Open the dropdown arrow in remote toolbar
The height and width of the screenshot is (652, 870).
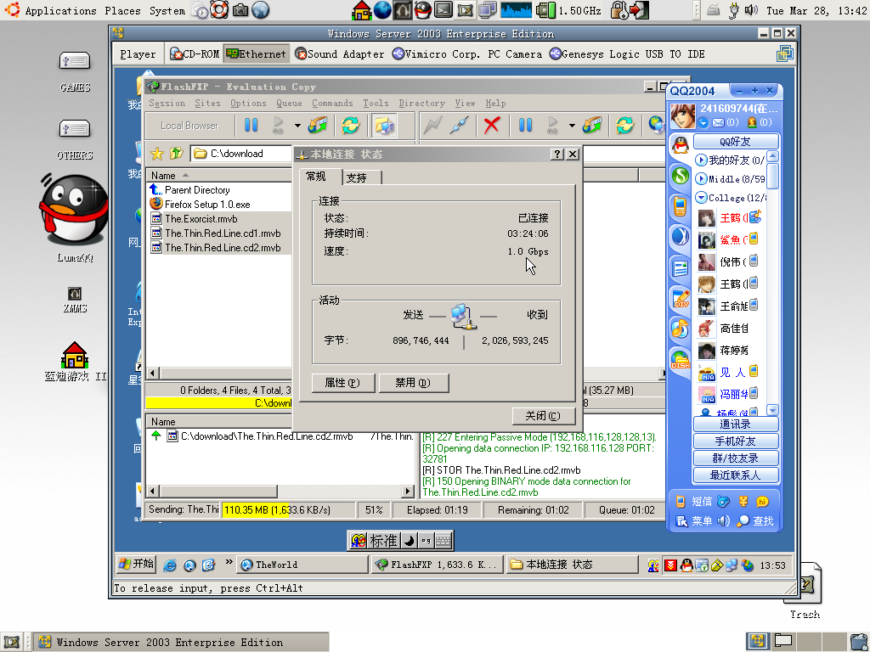click(572, 126)
